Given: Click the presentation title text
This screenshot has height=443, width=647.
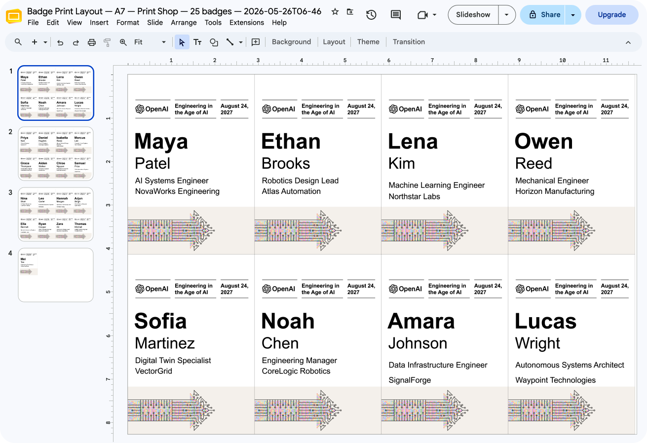Looking at the screenshot, I should [x=174, y=11].
